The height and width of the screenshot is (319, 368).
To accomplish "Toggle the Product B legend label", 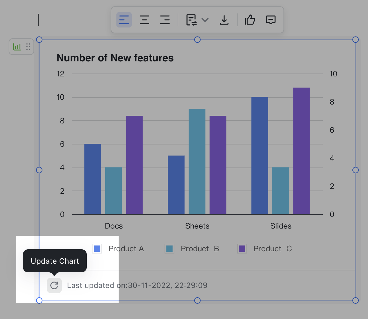I will click(200, 249).
